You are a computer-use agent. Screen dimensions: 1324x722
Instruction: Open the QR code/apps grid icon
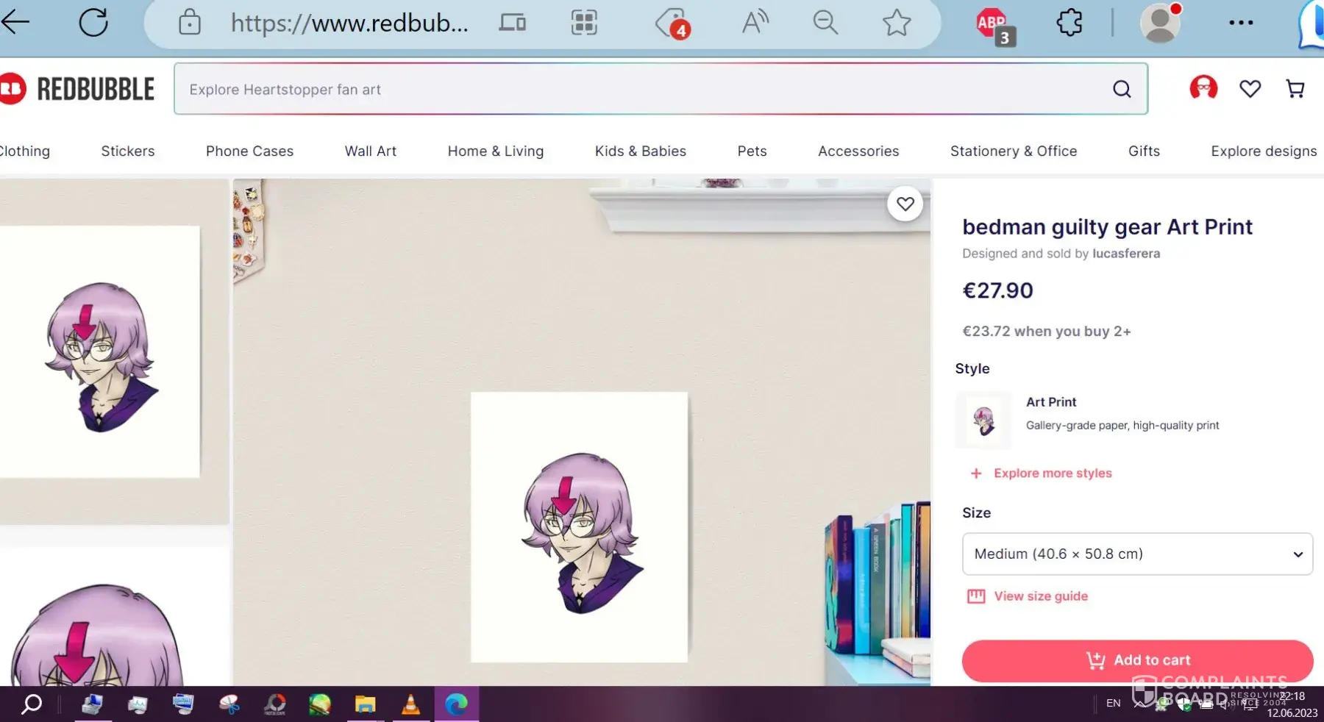coord(584,23)
